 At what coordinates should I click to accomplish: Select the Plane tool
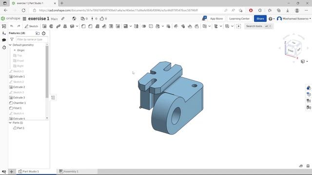point(205,26)
